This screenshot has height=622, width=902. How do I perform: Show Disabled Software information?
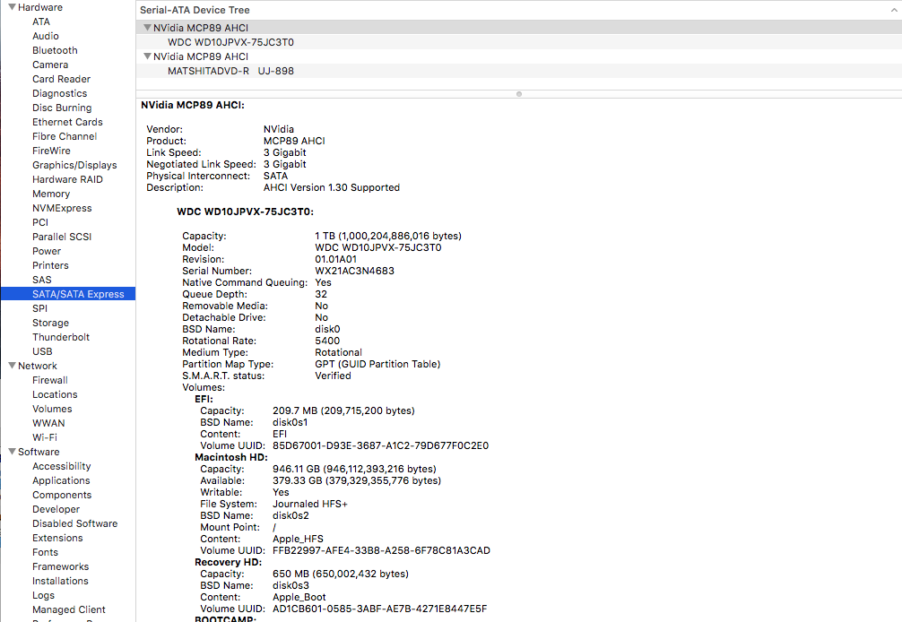pos(74,523)
